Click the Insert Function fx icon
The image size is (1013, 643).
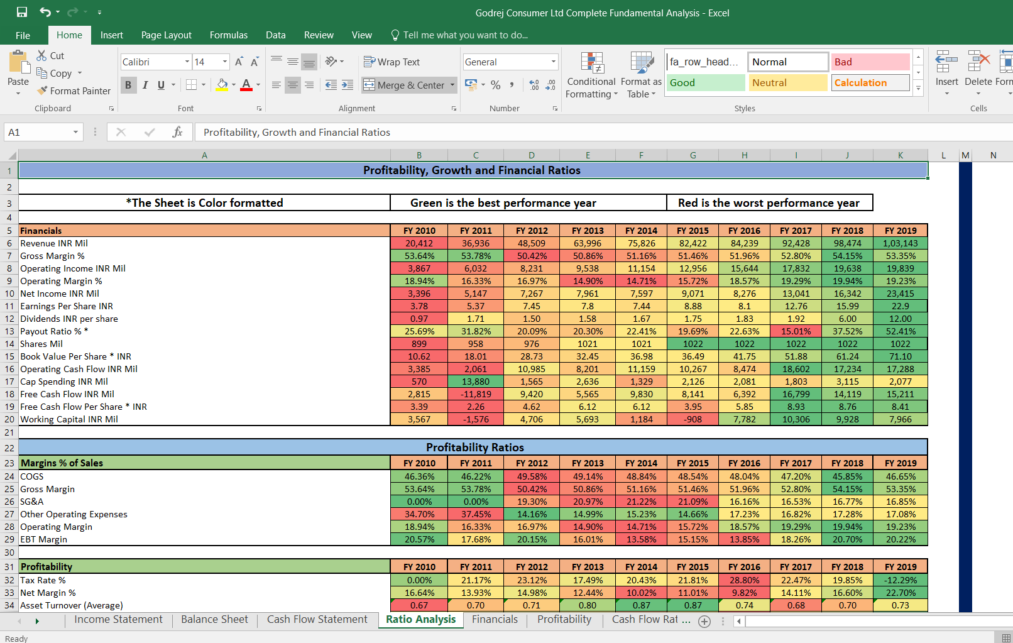177,132
